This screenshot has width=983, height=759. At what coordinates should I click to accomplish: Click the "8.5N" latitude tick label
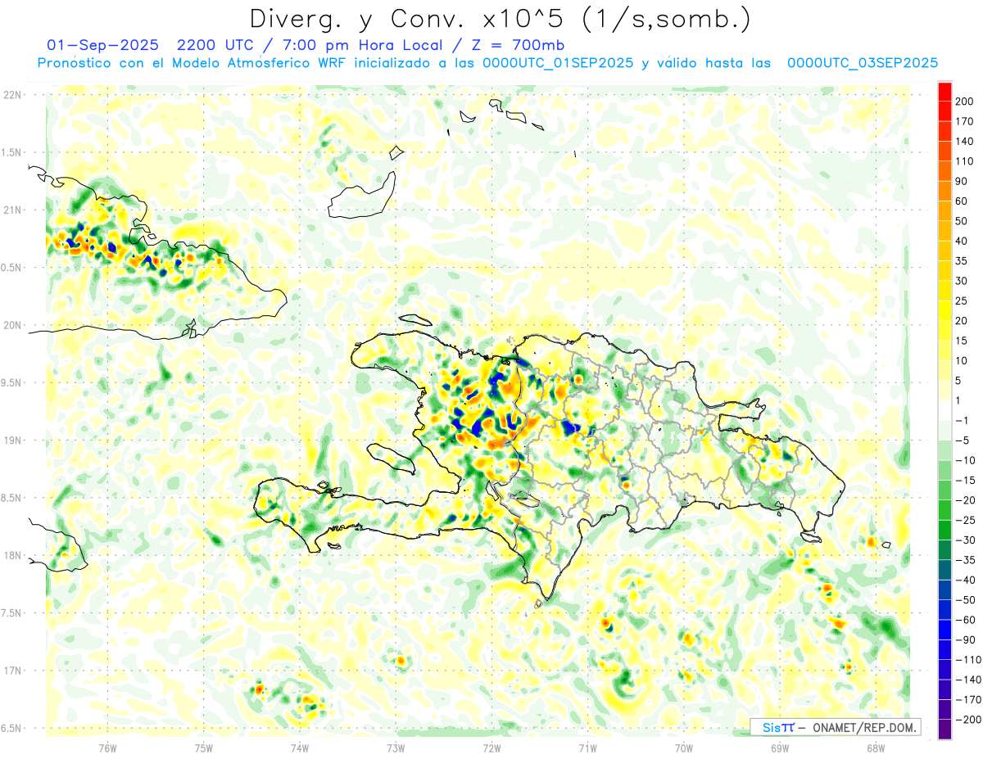(11, 498)
